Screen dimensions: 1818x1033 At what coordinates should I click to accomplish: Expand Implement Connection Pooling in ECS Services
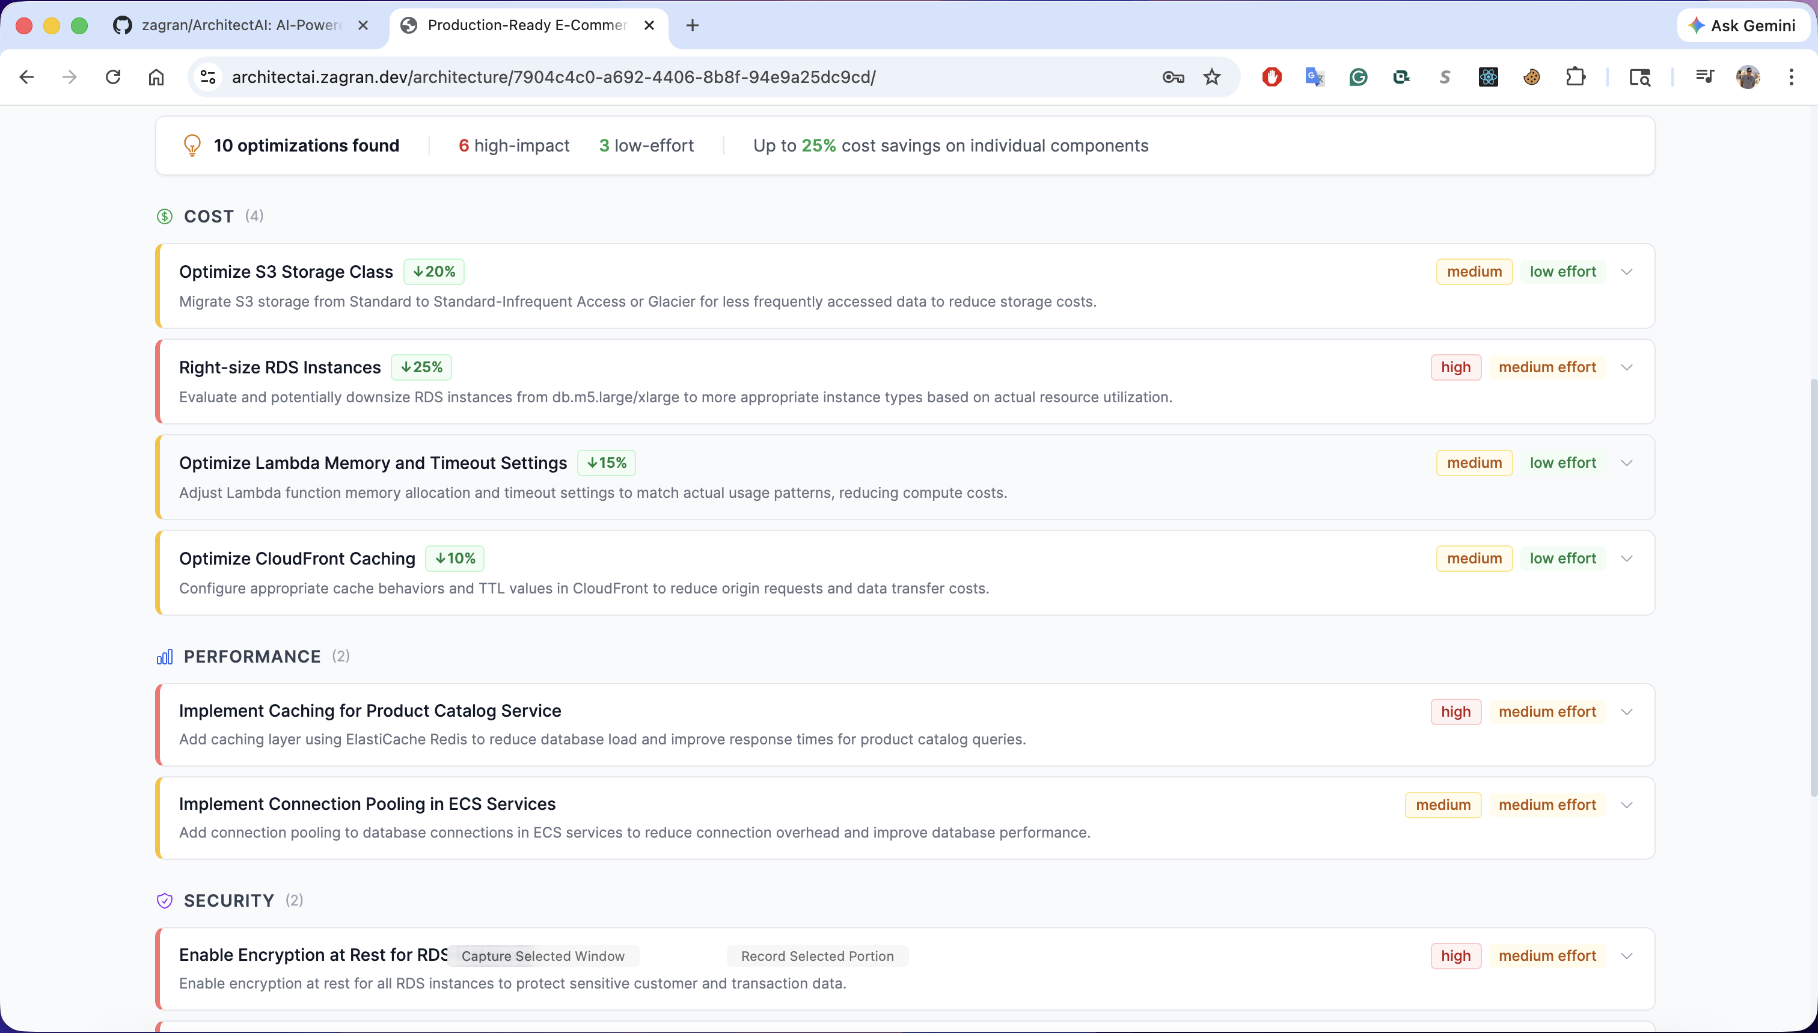[1626, 805]
